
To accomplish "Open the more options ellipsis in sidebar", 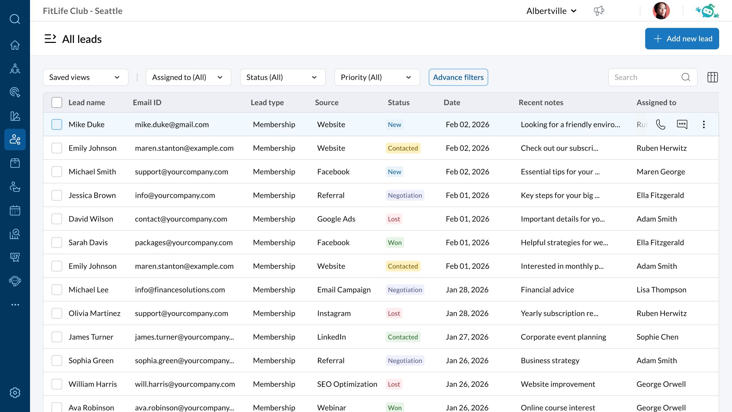I will point(15,305).
